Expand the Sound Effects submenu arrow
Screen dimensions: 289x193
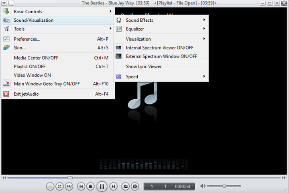(204, 20)
